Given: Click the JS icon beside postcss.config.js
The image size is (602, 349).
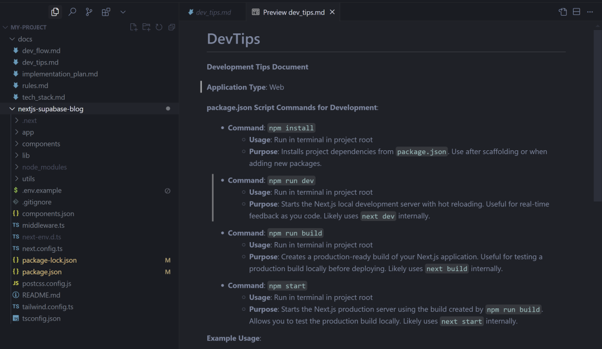Looking at the screenshot, I should click(16, 283).
